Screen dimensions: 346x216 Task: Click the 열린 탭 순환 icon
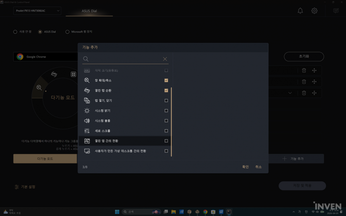[87, 91]
